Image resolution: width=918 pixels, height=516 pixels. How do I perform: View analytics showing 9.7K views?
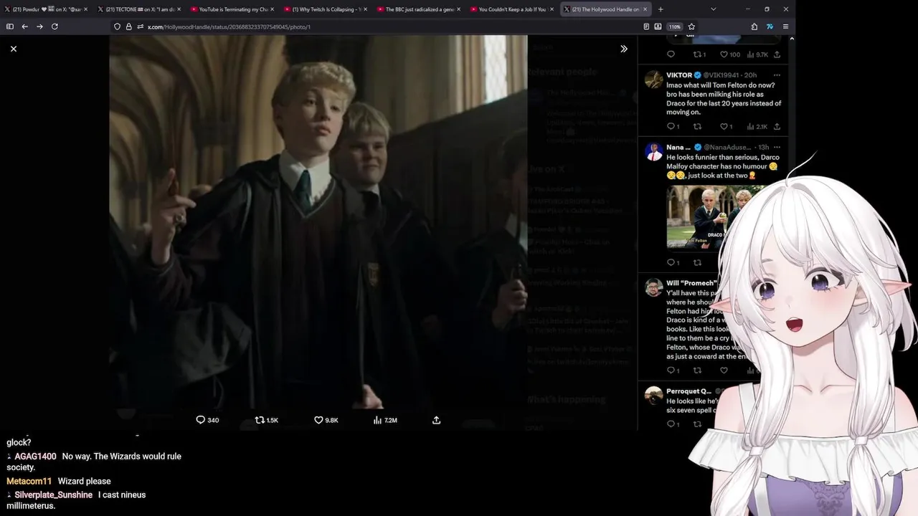(x=757, y=54)
